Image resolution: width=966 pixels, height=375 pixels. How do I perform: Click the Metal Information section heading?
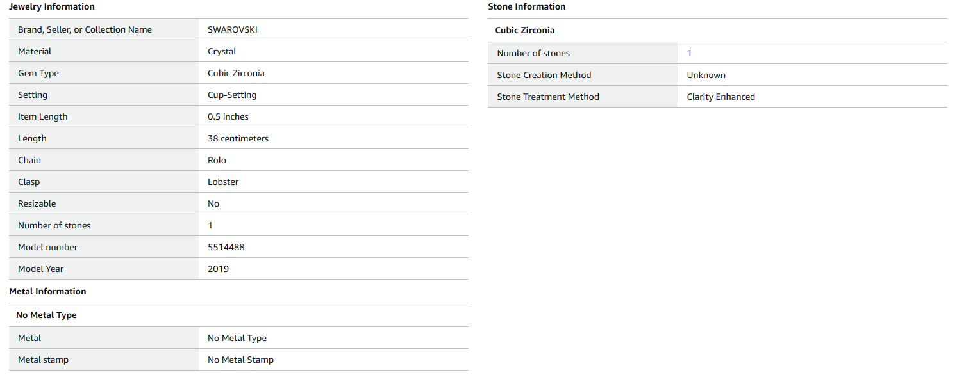pyautogui.click(x=47, y=291)
